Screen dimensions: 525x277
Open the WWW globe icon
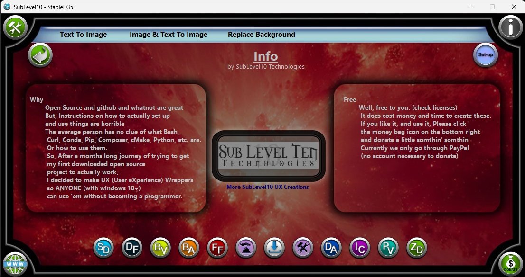point(15,262)
